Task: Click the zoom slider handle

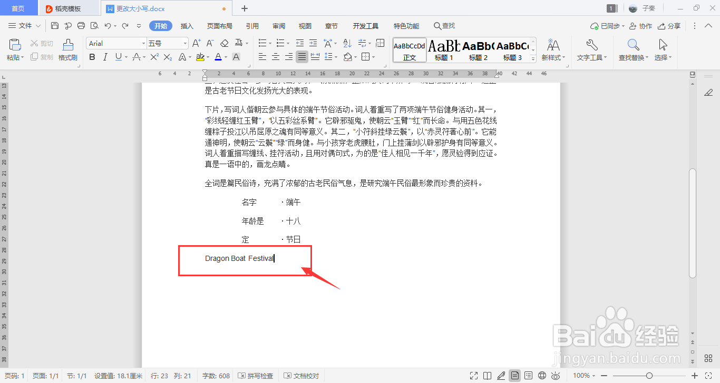Action: 649,376
